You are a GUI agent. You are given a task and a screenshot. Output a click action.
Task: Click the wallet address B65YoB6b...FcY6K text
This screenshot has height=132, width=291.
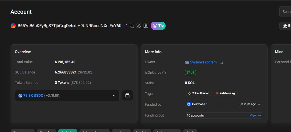point(70,26)
